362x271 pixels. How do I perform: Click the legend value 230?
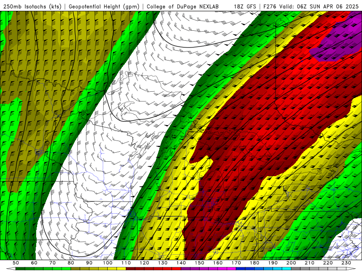346,263
